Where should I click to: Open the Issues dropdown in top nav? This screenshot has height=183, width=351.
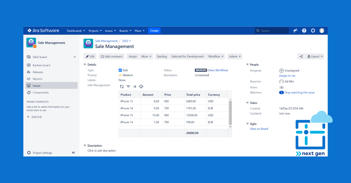click(x=111, y=31)
